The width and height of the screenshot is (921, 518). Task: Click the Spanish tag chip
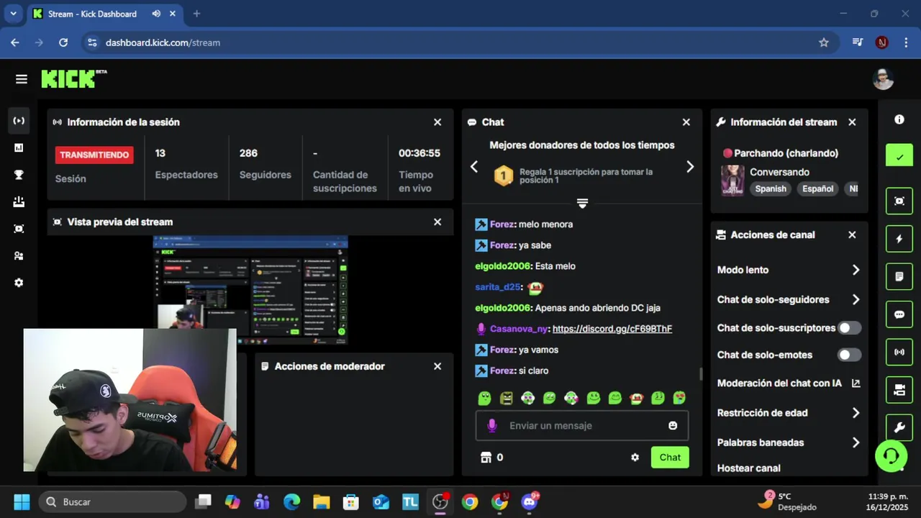click(771, 189)
